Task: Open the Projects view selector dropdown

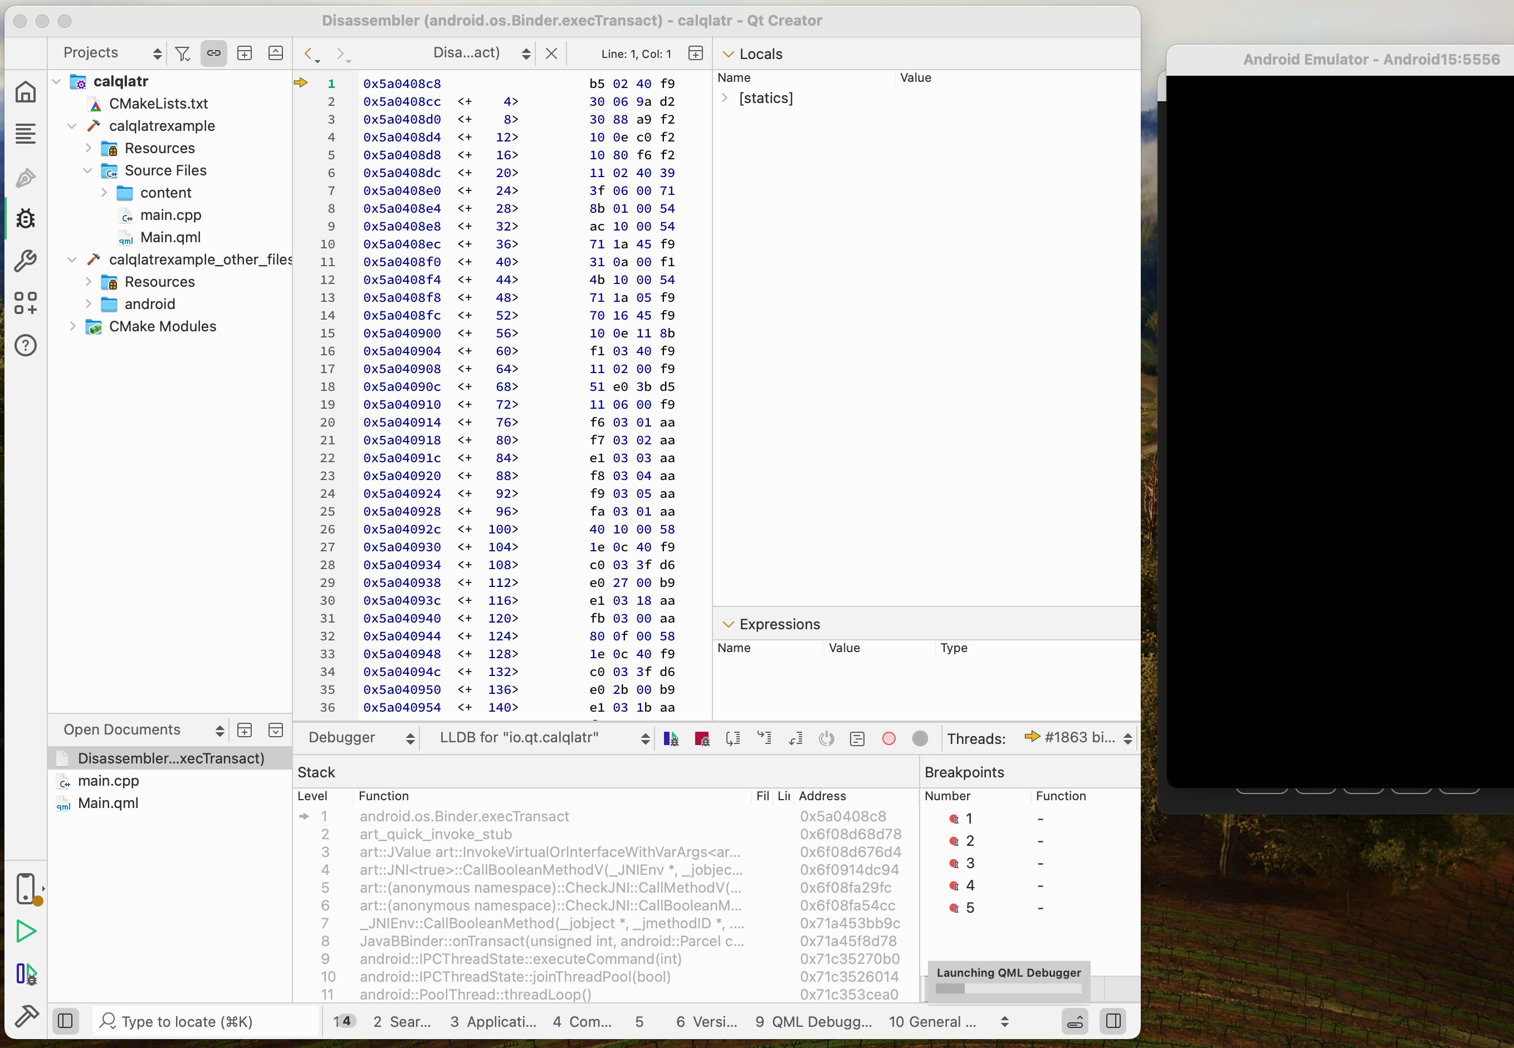Action: coord(111,53)
